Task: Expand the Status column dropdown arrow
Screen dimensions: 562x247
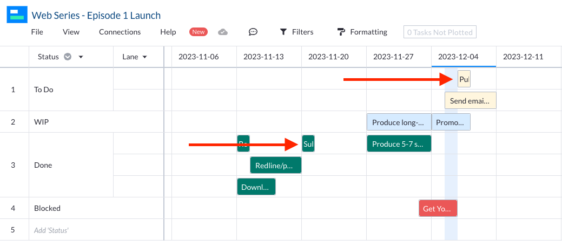Action: pos(81,57)
